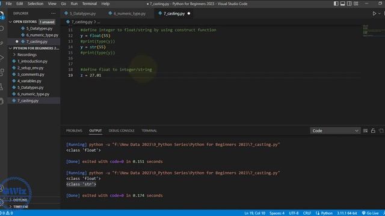Open 4_variables.py in the file tree
Viewport: 385px width, 216px height.
[x=29, y=81]
